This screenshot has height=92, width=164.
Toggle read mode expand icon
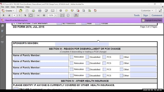tap(160, 10)
